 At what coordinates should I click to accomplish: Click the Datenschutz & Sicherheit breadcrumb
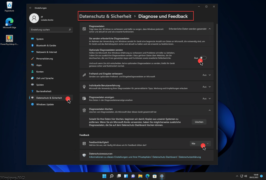tap(105, 16)
